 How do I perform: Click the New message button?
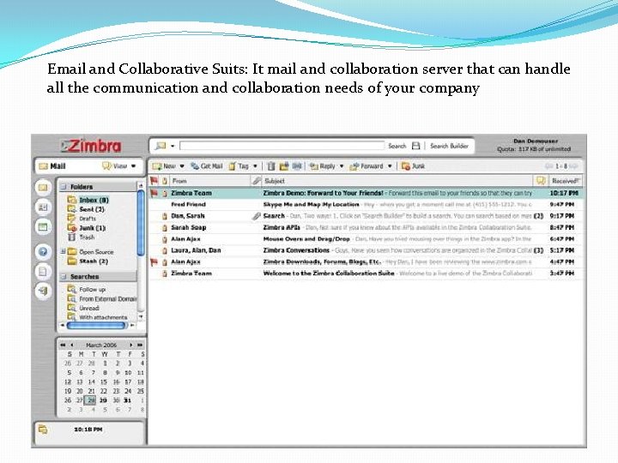click(165, 166)
